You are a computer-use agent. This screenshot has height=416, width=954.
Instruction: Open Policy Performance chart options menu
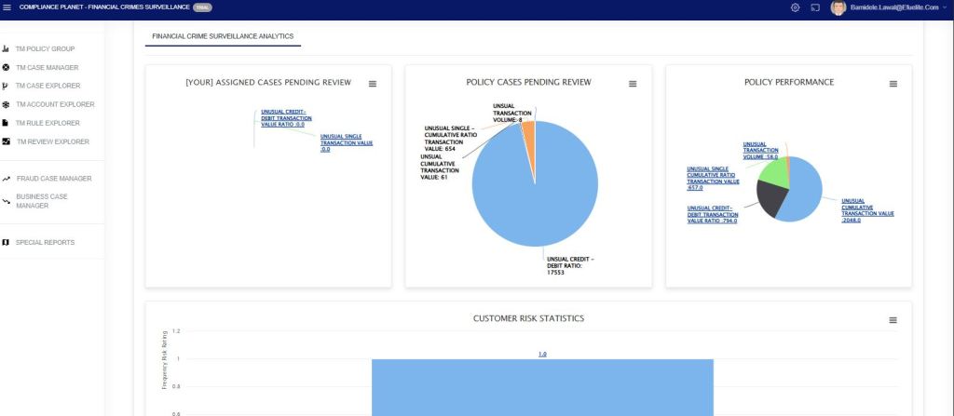[x=893, y=84]
